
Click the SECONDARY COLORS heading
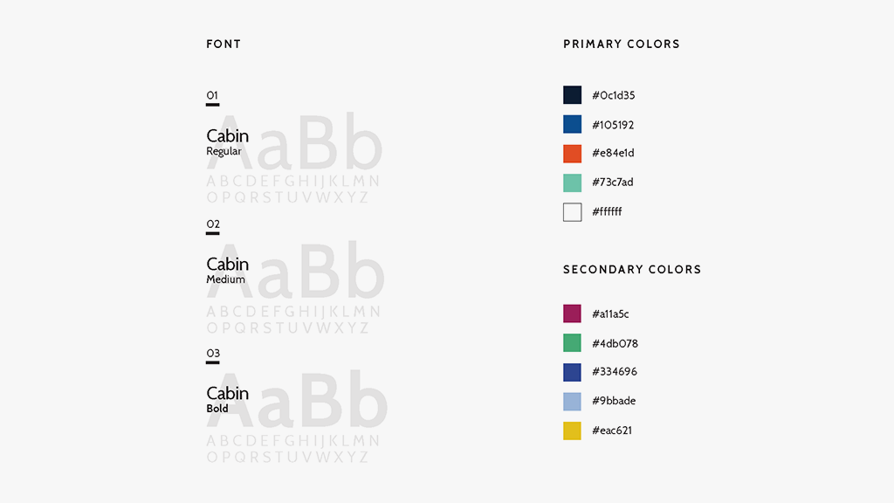click(x=632, y=269)
